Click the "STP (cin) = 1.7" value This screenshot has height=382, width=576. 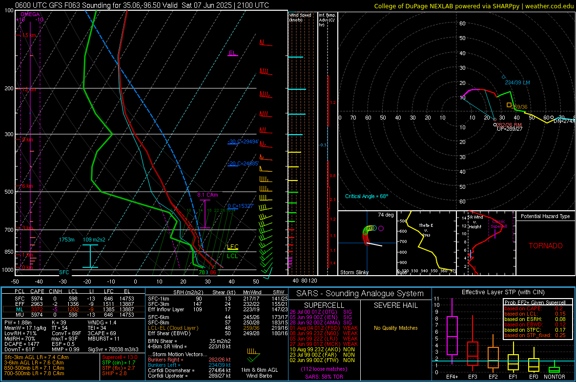[x=119, y=362]
